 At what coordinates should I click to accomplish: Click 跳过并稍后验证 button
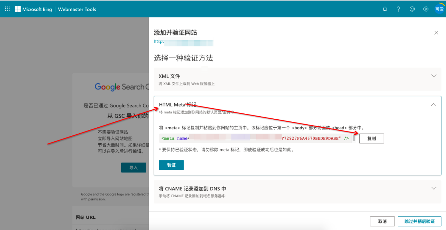[420, 221]
